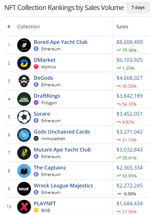Click the Gods Unchained Cards logo
This screenshot has width=150, height=215.
click(24, 135)
